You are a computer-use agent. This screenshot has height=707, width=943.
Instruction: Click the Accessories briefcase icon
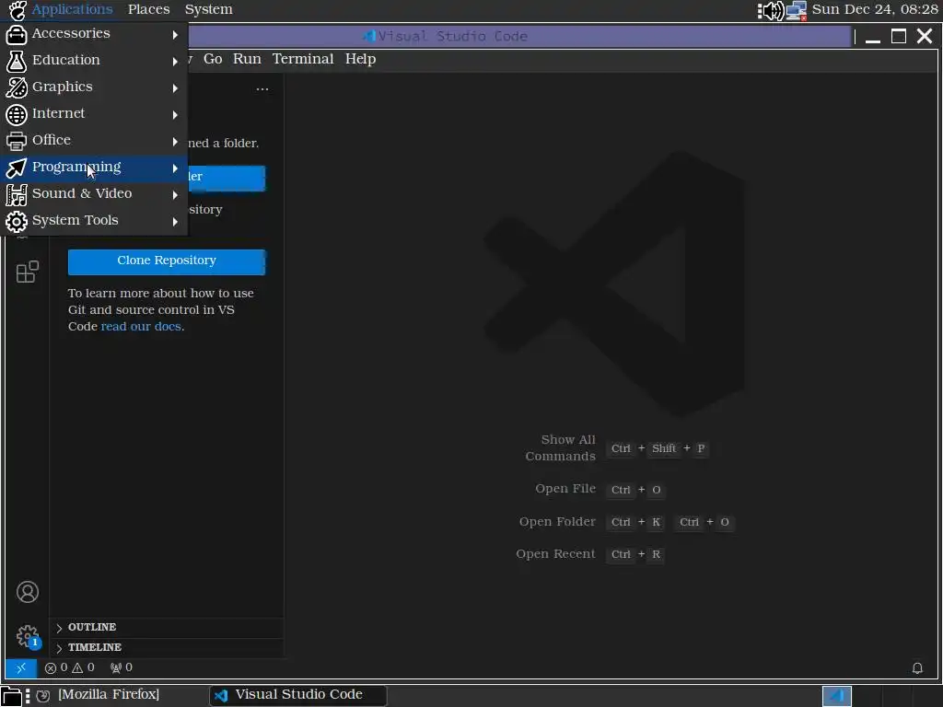pos(17,34)
